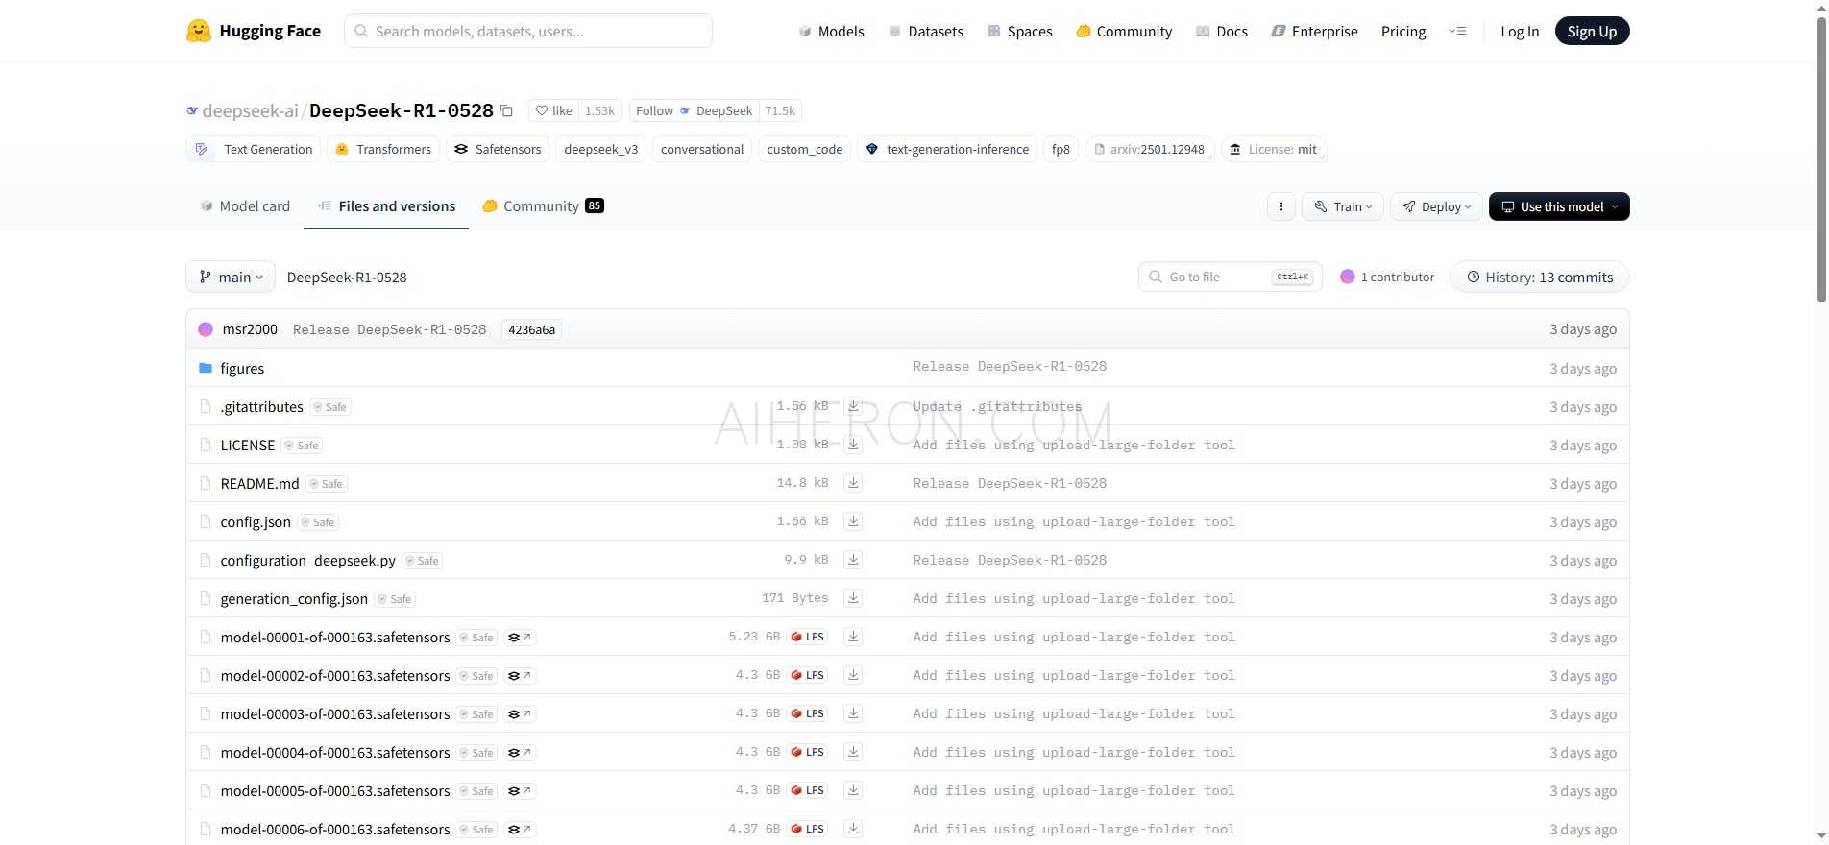1829x845 pixels.
Task: Download the config.json file
Action: [x=853, y=521]
